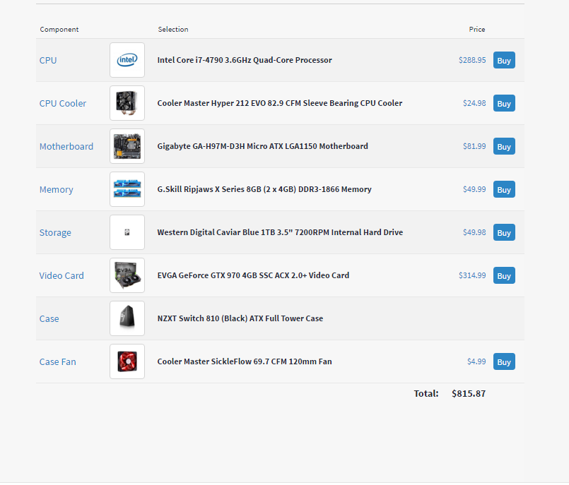This screenshot has width=569, height=485.
Task: Click the Price column header
Action: (x=477, y=30)
